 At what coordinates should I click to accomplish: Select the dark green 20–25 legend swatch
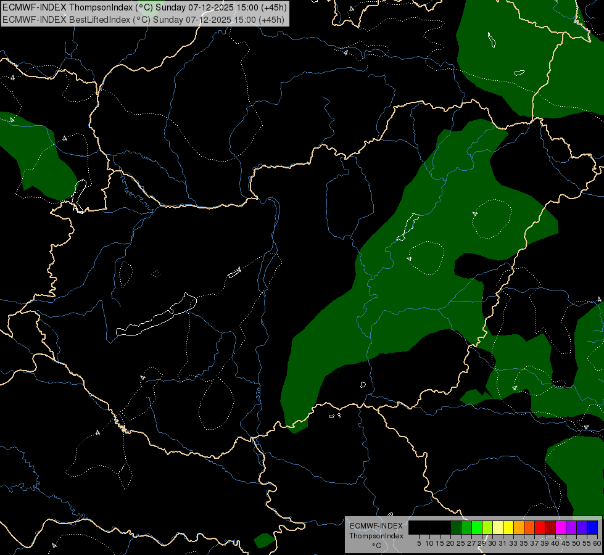click(456, 527)
